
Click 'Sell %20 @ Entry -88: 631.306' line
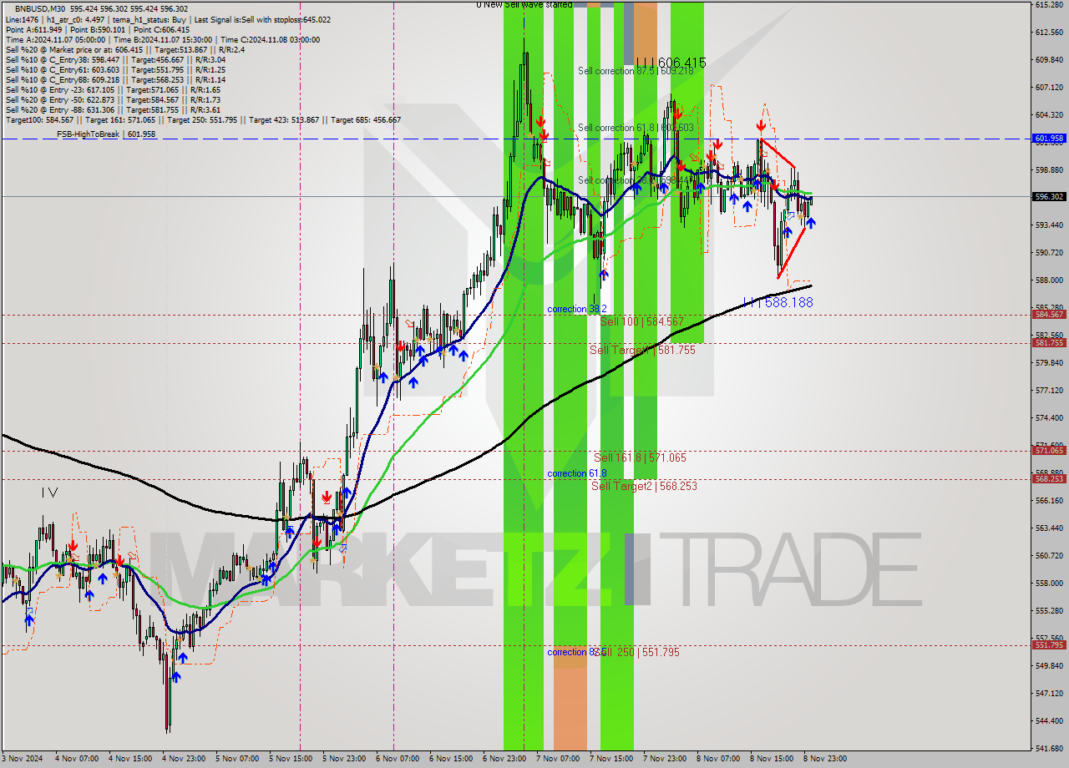point(113,110)
